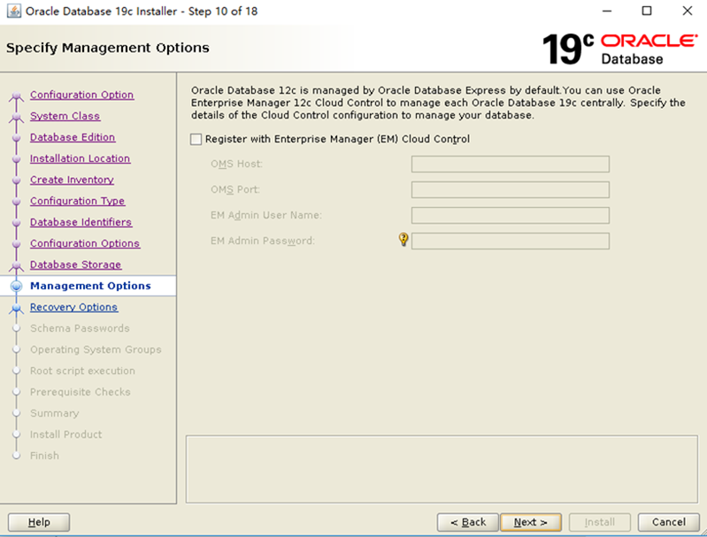
Task: Click the Operating System Groups step label
Action: tap(96, 349)
